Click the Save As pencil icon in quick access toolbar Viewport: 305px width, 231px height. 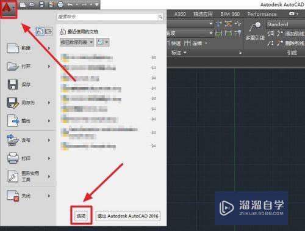[51, 5]
